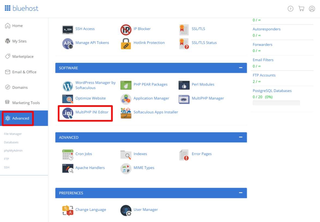Click SSH sidebar sublink

[7, 167]
